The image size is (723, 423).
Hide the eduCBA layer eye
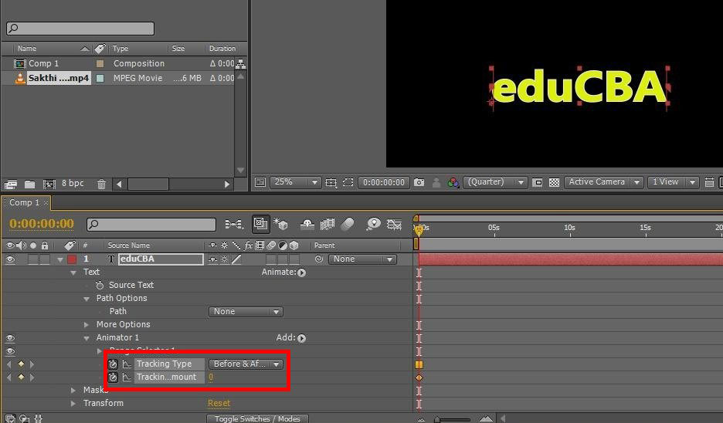tap(10, 259)
